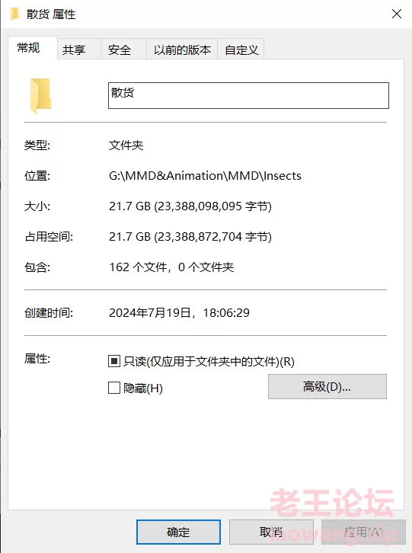This screenshot has width=412, height=553.
Task: Click the 包含 value 162 个文件
Action: coord(138,267)
